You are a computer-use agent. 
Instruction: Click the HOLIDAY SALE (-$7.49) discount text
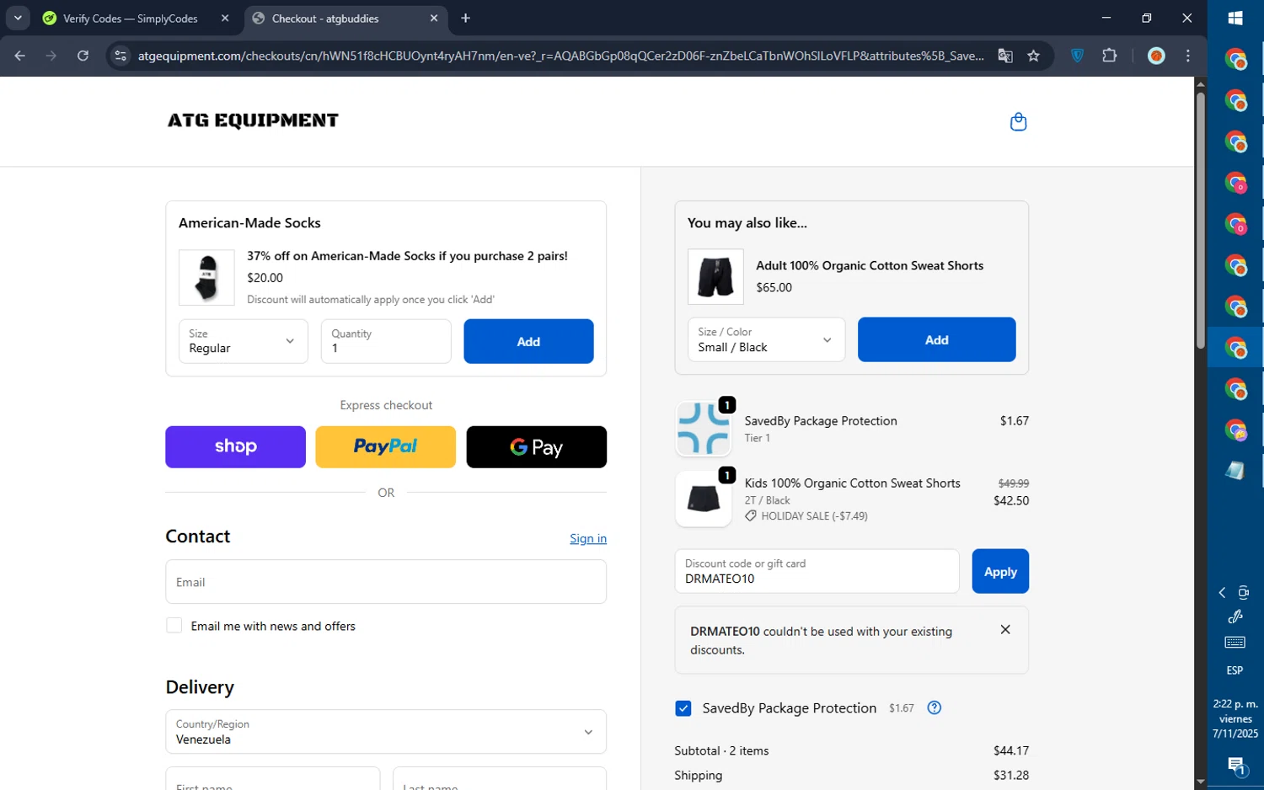814,515
